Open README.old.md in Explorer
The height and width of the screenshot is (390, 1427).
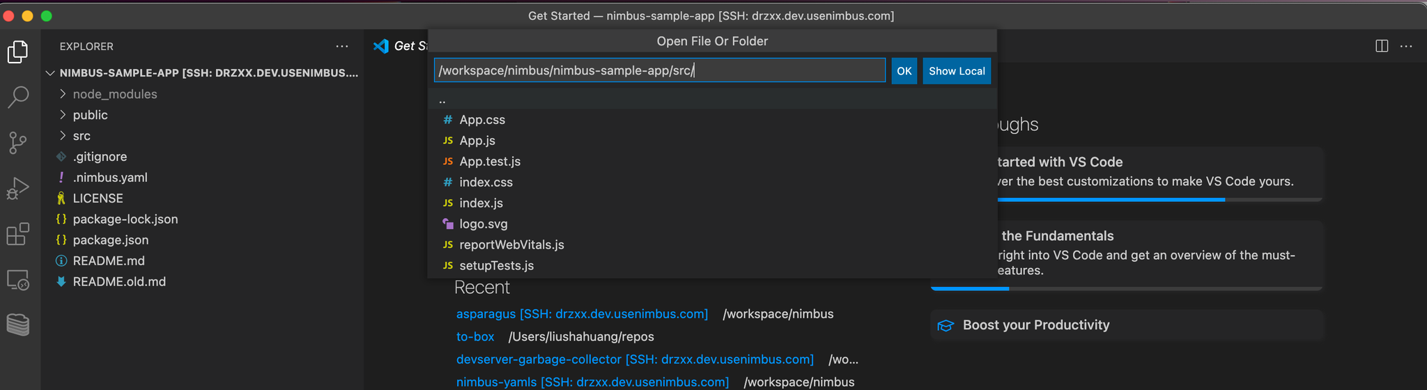tap(202, 282)
